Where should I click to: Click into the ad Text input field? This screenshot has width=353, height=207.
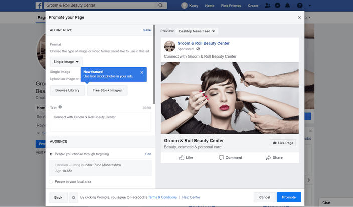[100, 122]
